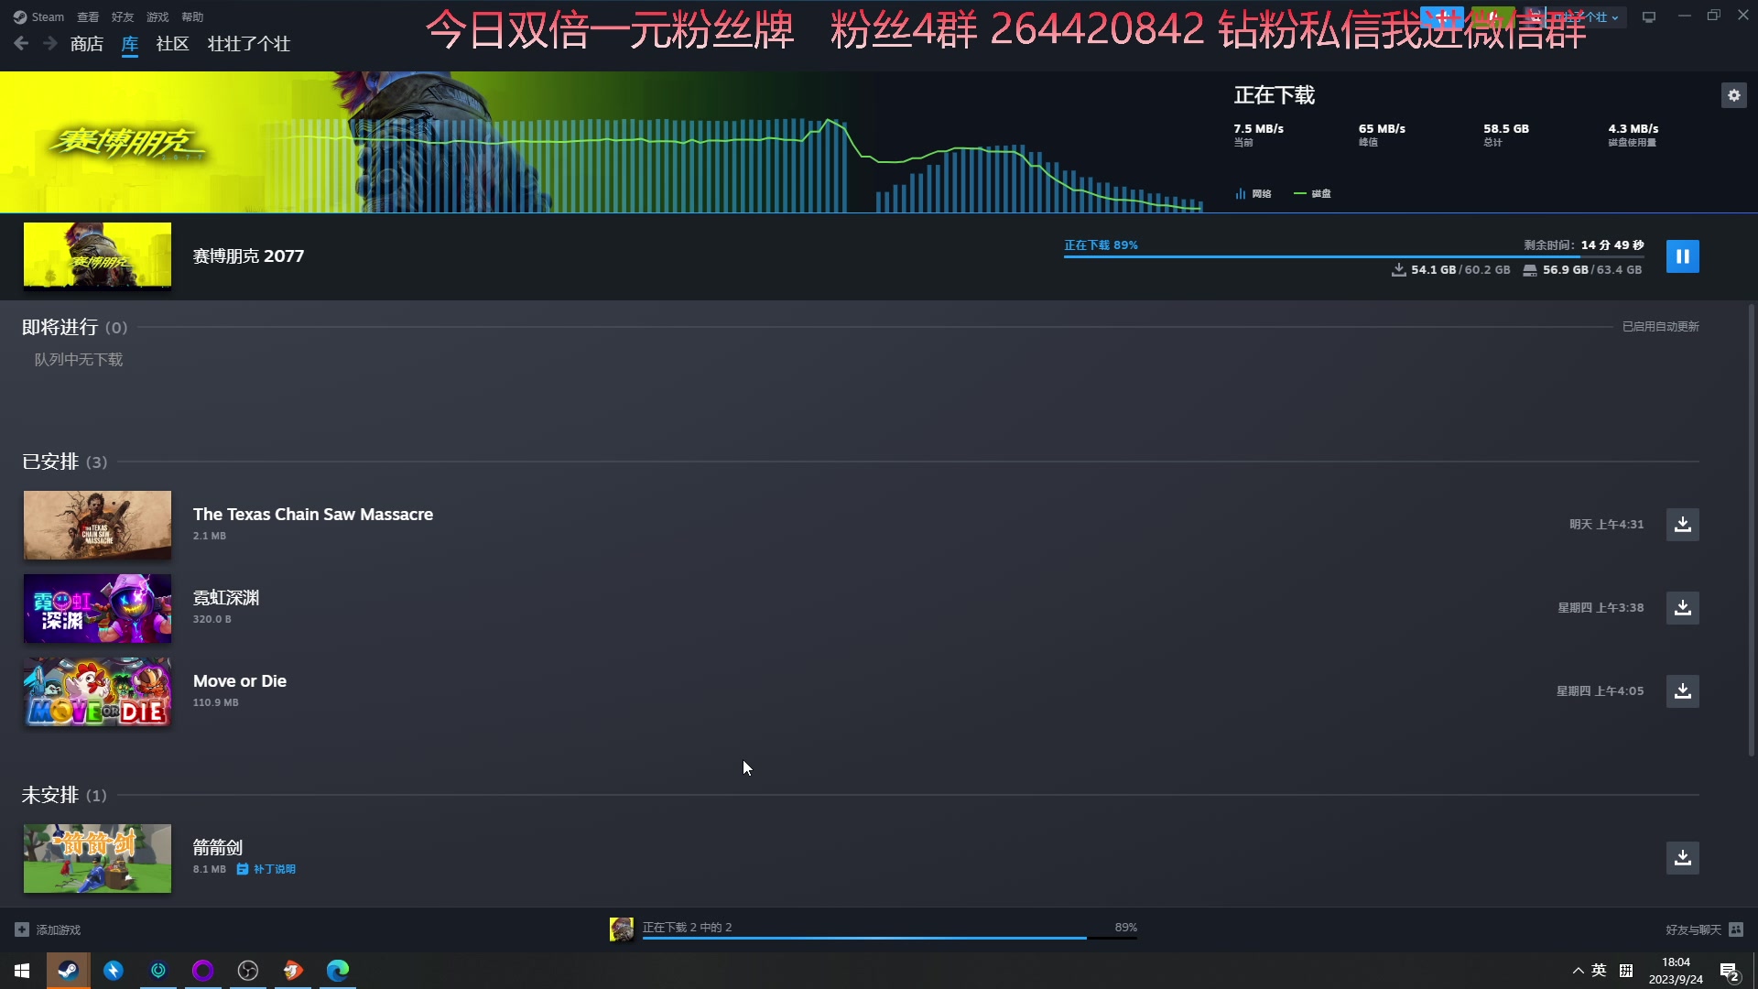Click the 65 MB/s peak value
This screenshot has width=1758, height=989.
tap(1382, 129)
